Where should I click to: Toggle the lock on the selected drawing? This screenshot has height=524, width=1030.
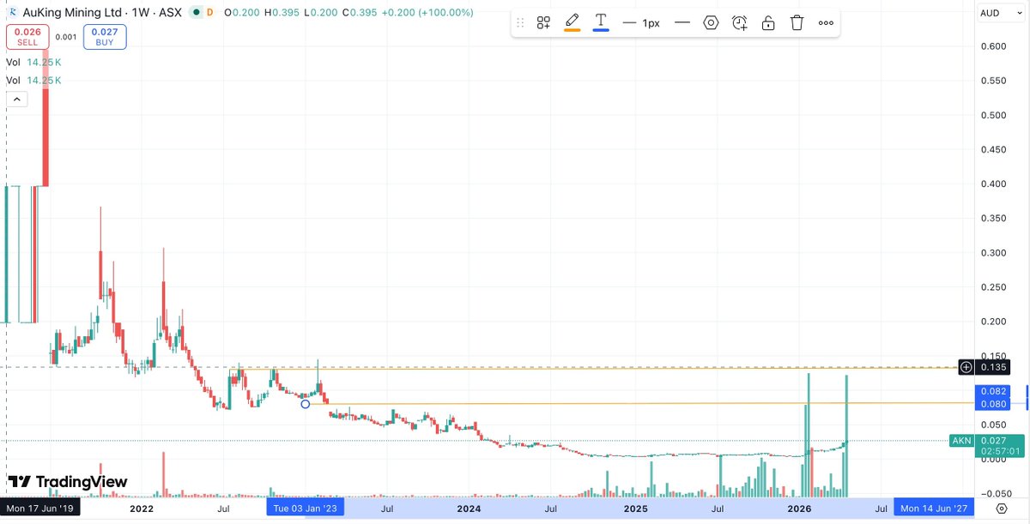point(768,23)
